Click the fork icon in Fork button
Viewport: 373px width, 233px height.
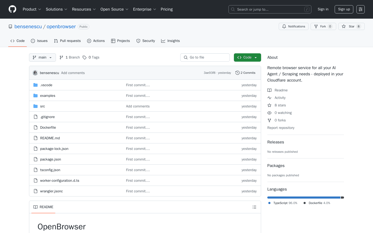(316, 26)
